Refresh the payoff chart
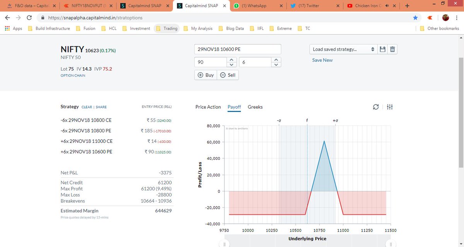Screen dimensions: 464x247 [375, 107]
